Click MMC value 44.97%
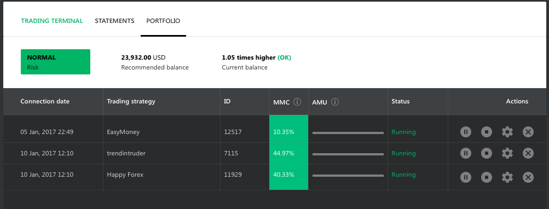The width and height of the screenshot is (549, 209). coord(284,153)
